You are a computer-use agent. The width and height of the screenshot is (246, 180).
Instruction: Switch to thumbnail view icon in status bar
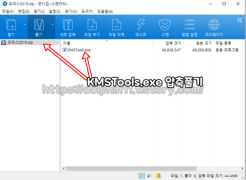point(149,176)
